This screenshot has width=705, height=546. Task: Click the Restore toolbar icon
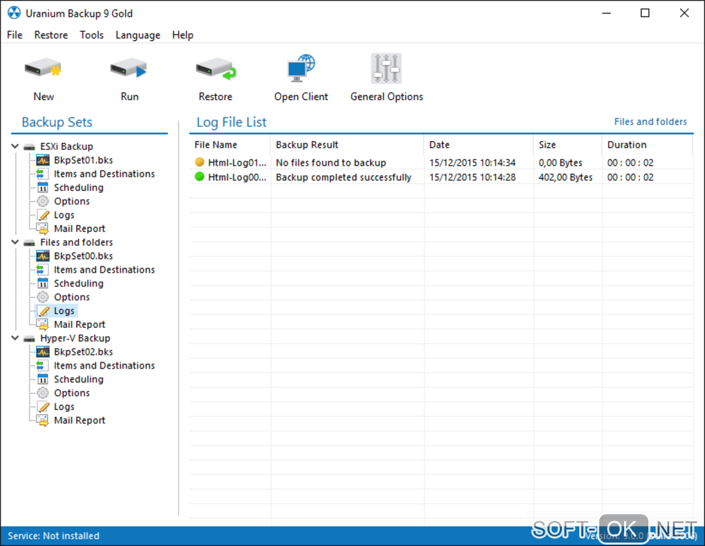pos(216,68)
